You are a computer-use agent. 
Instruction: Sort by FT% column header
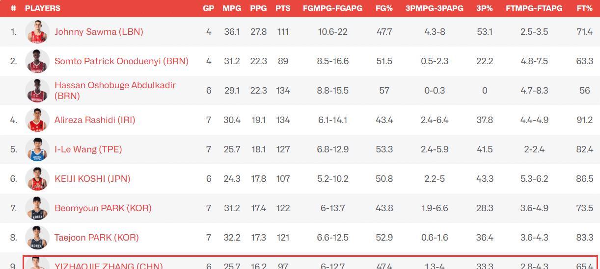tap(584, 8)
